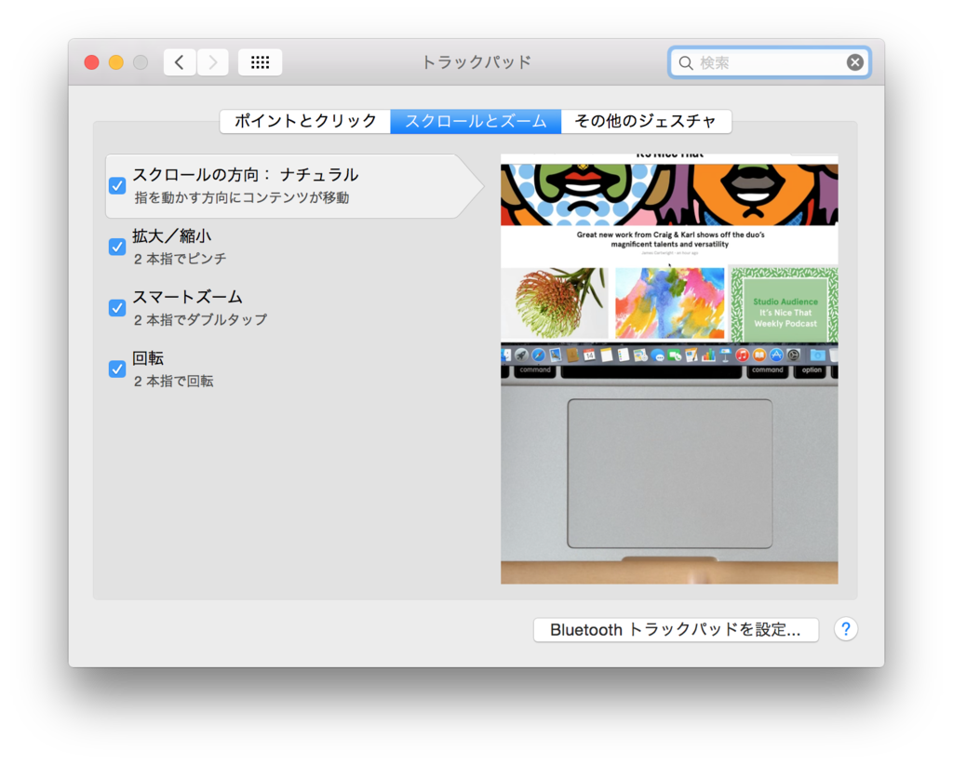953x765 pixels.
Task: Click the トラックパッド window title
Action: pos(476,62)
